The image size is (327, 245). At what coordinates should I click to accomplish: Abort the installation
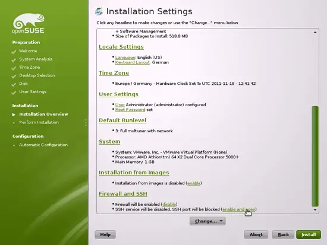pos(256,234)
